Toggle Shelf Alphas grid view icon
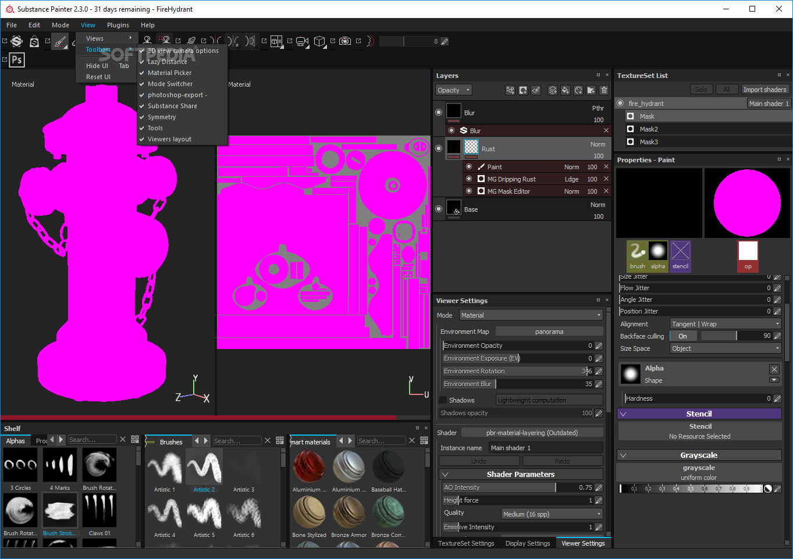This screenshot has width=793, height=559. click(135, 439)
